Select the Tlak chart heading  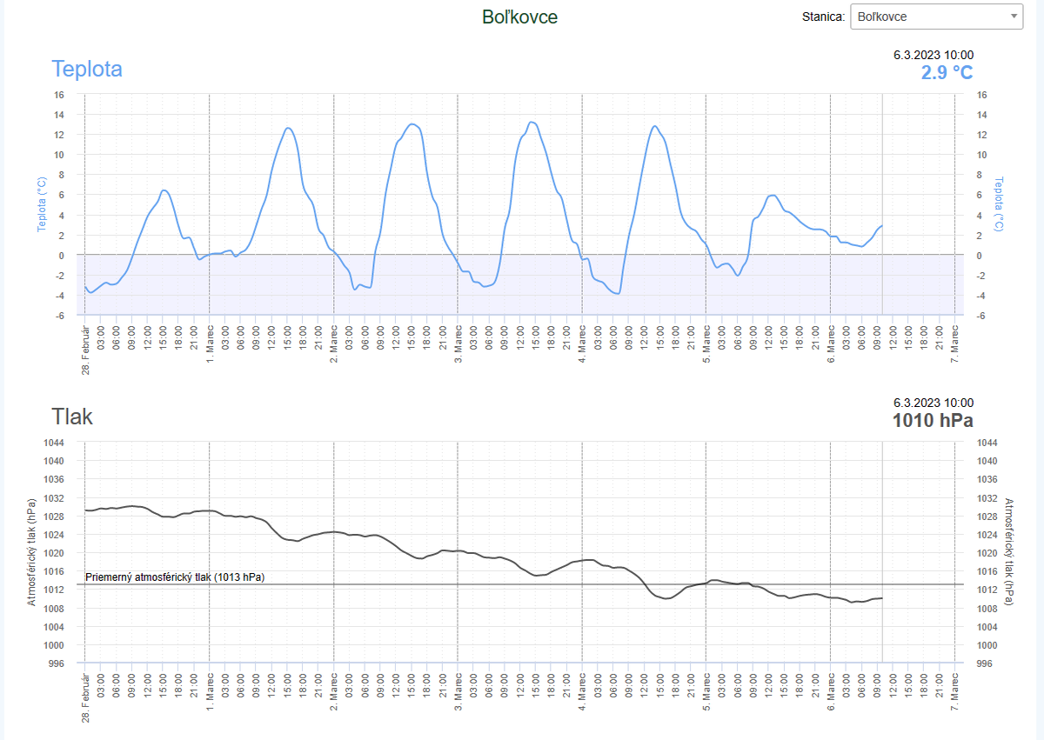point(72,416)
